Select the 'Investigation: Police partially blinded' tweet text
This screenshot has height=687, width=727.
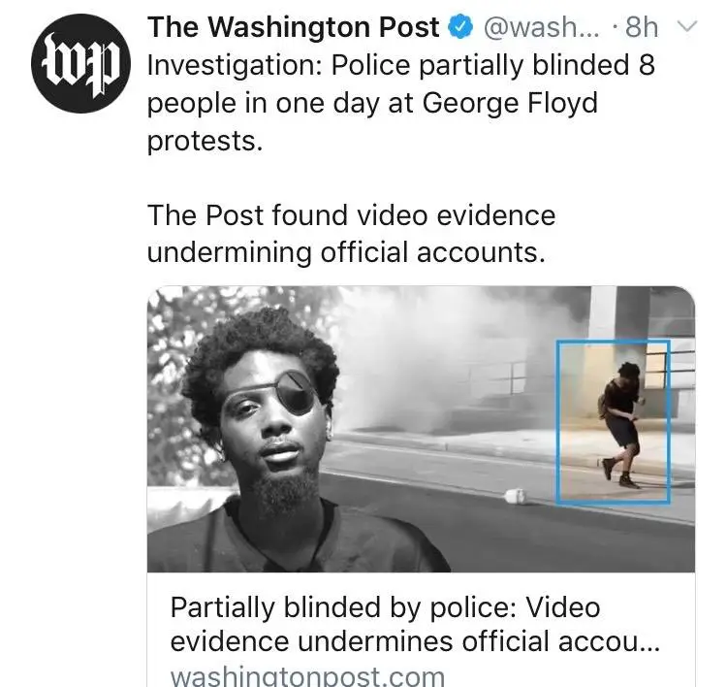point(401,103)
